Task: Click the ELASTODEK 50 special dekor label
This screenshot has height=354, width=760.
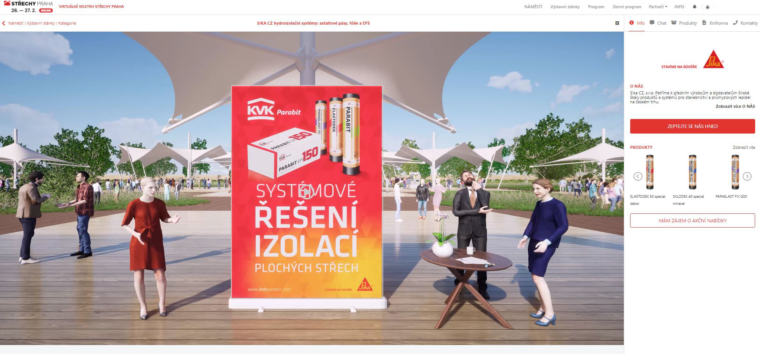Action: (648, 200)
